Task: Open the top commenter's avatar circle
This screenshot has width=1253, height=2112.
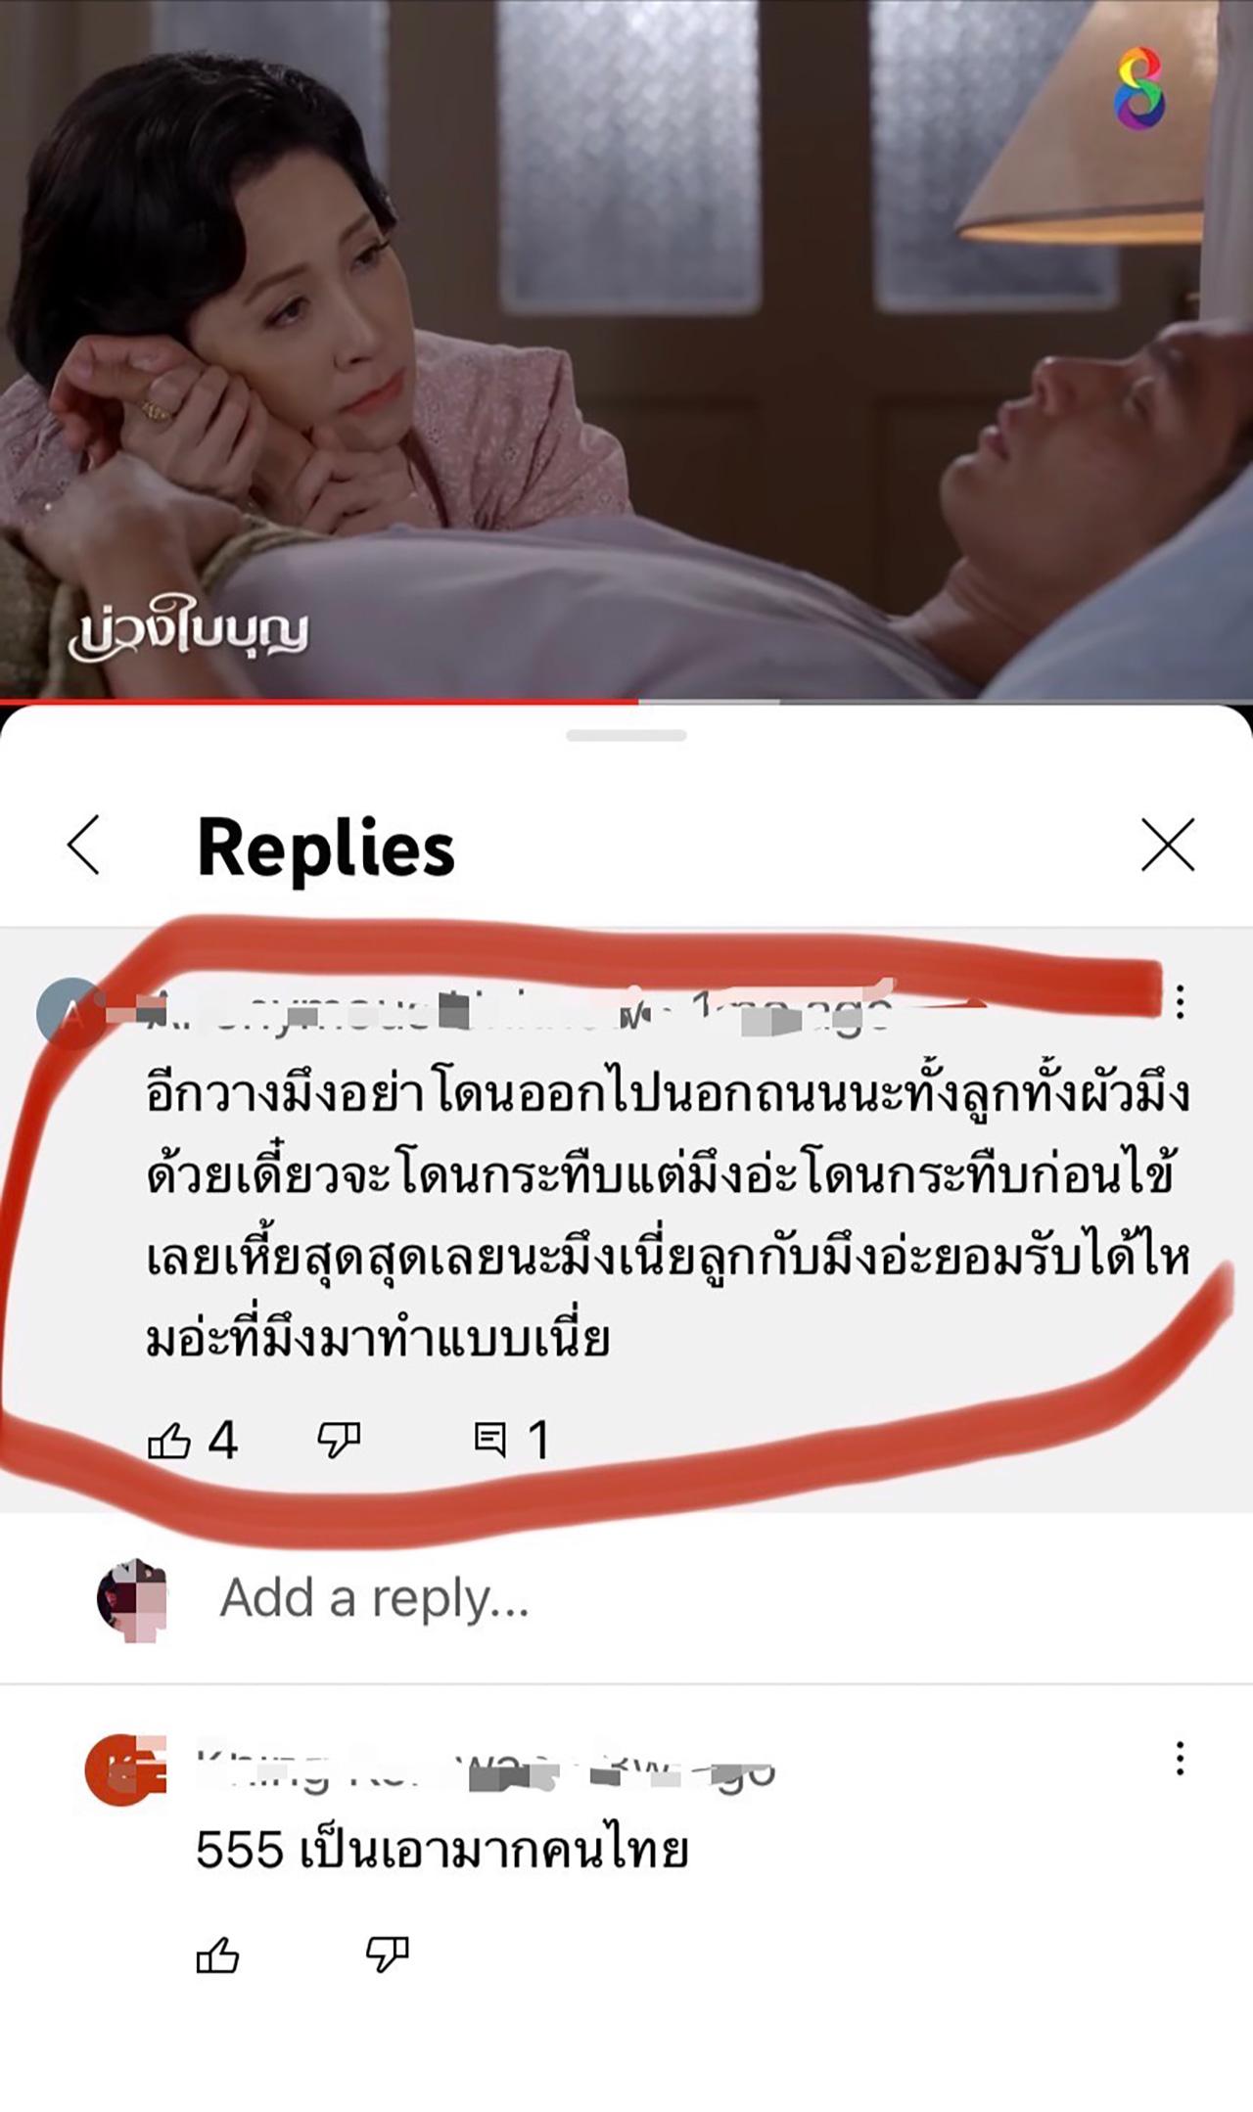Action: [x=70, y=1013]
